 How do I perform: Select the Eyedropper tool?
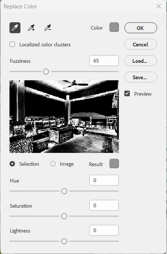point(15,28)
